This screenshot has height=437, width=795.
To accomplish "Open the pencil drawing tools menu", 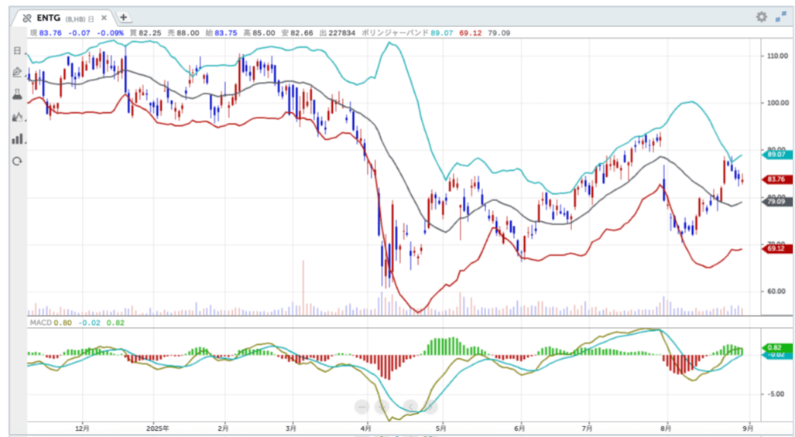I will [x=17, y=72].
